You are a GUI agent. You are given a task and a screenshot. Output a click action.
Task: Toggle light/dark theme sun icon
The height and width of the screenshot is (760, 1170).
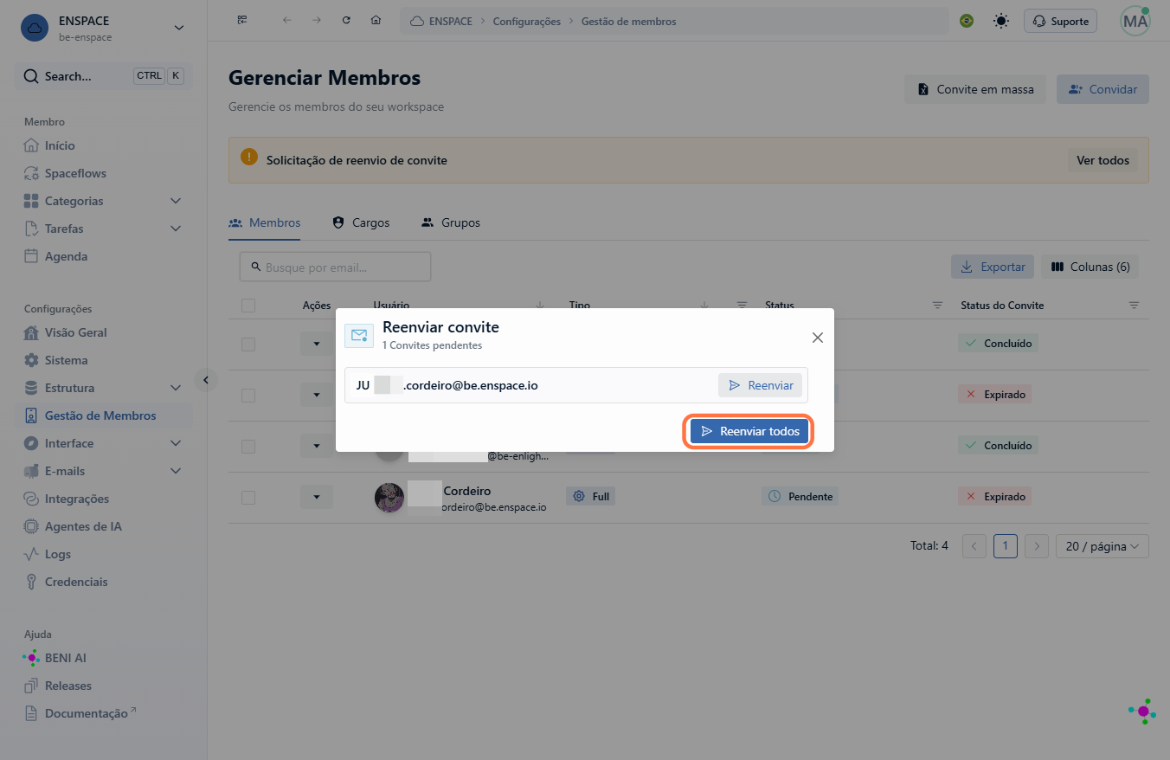(x=1001, y=21)
